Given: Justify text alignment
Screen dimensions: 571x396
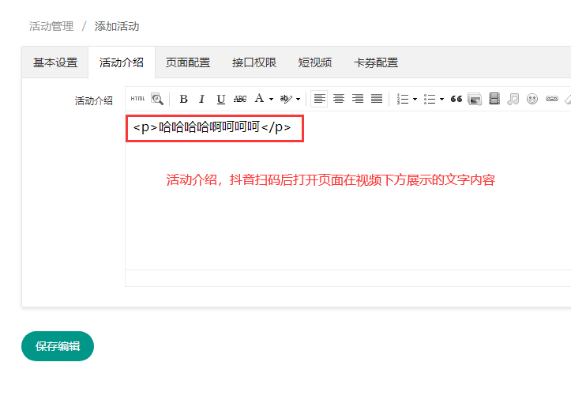Looking at the screenshot, I should [377, 99].
